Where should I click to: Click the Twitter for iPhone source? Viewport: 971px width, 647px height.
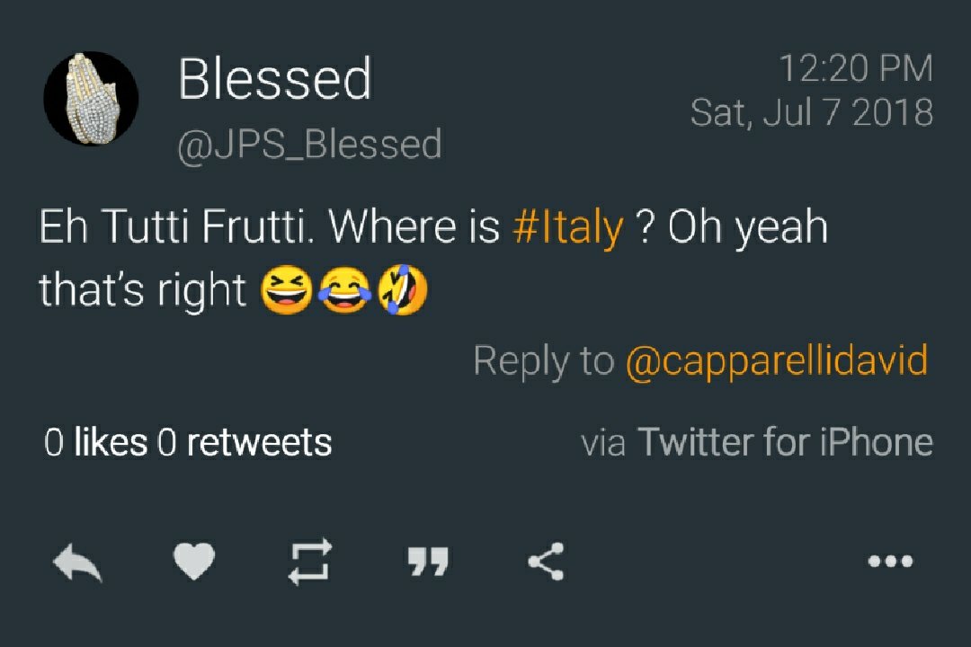(784, 442)
